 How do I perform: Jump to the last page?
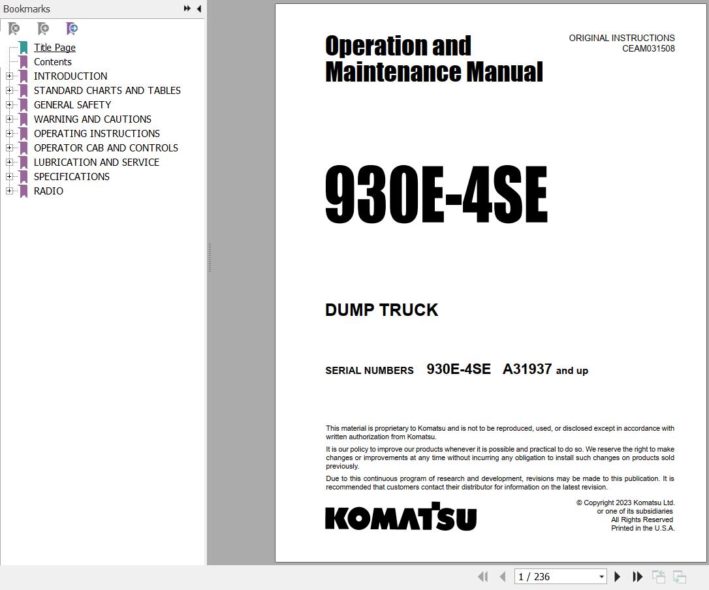638,576
